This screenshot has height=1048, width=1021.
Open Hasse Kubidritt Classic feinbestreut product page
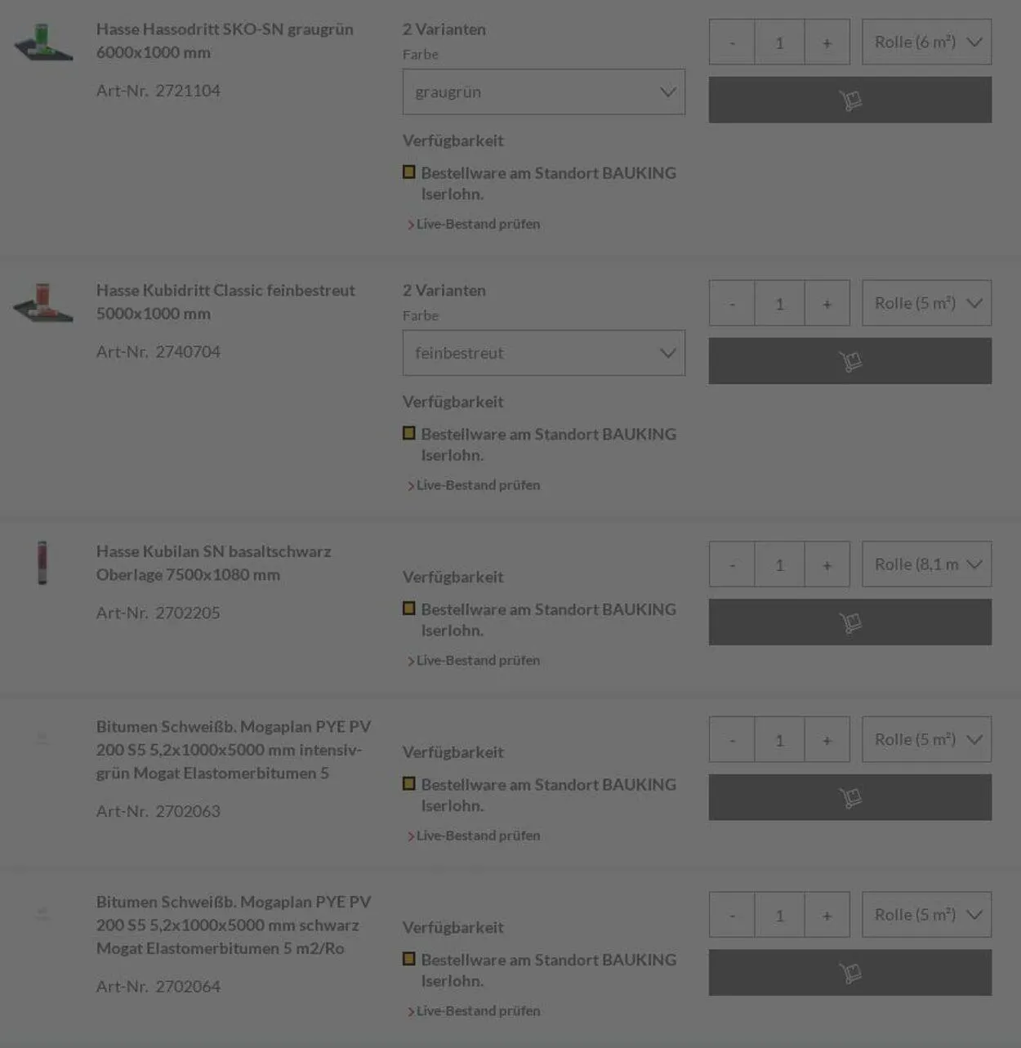(x=225, y=301)
